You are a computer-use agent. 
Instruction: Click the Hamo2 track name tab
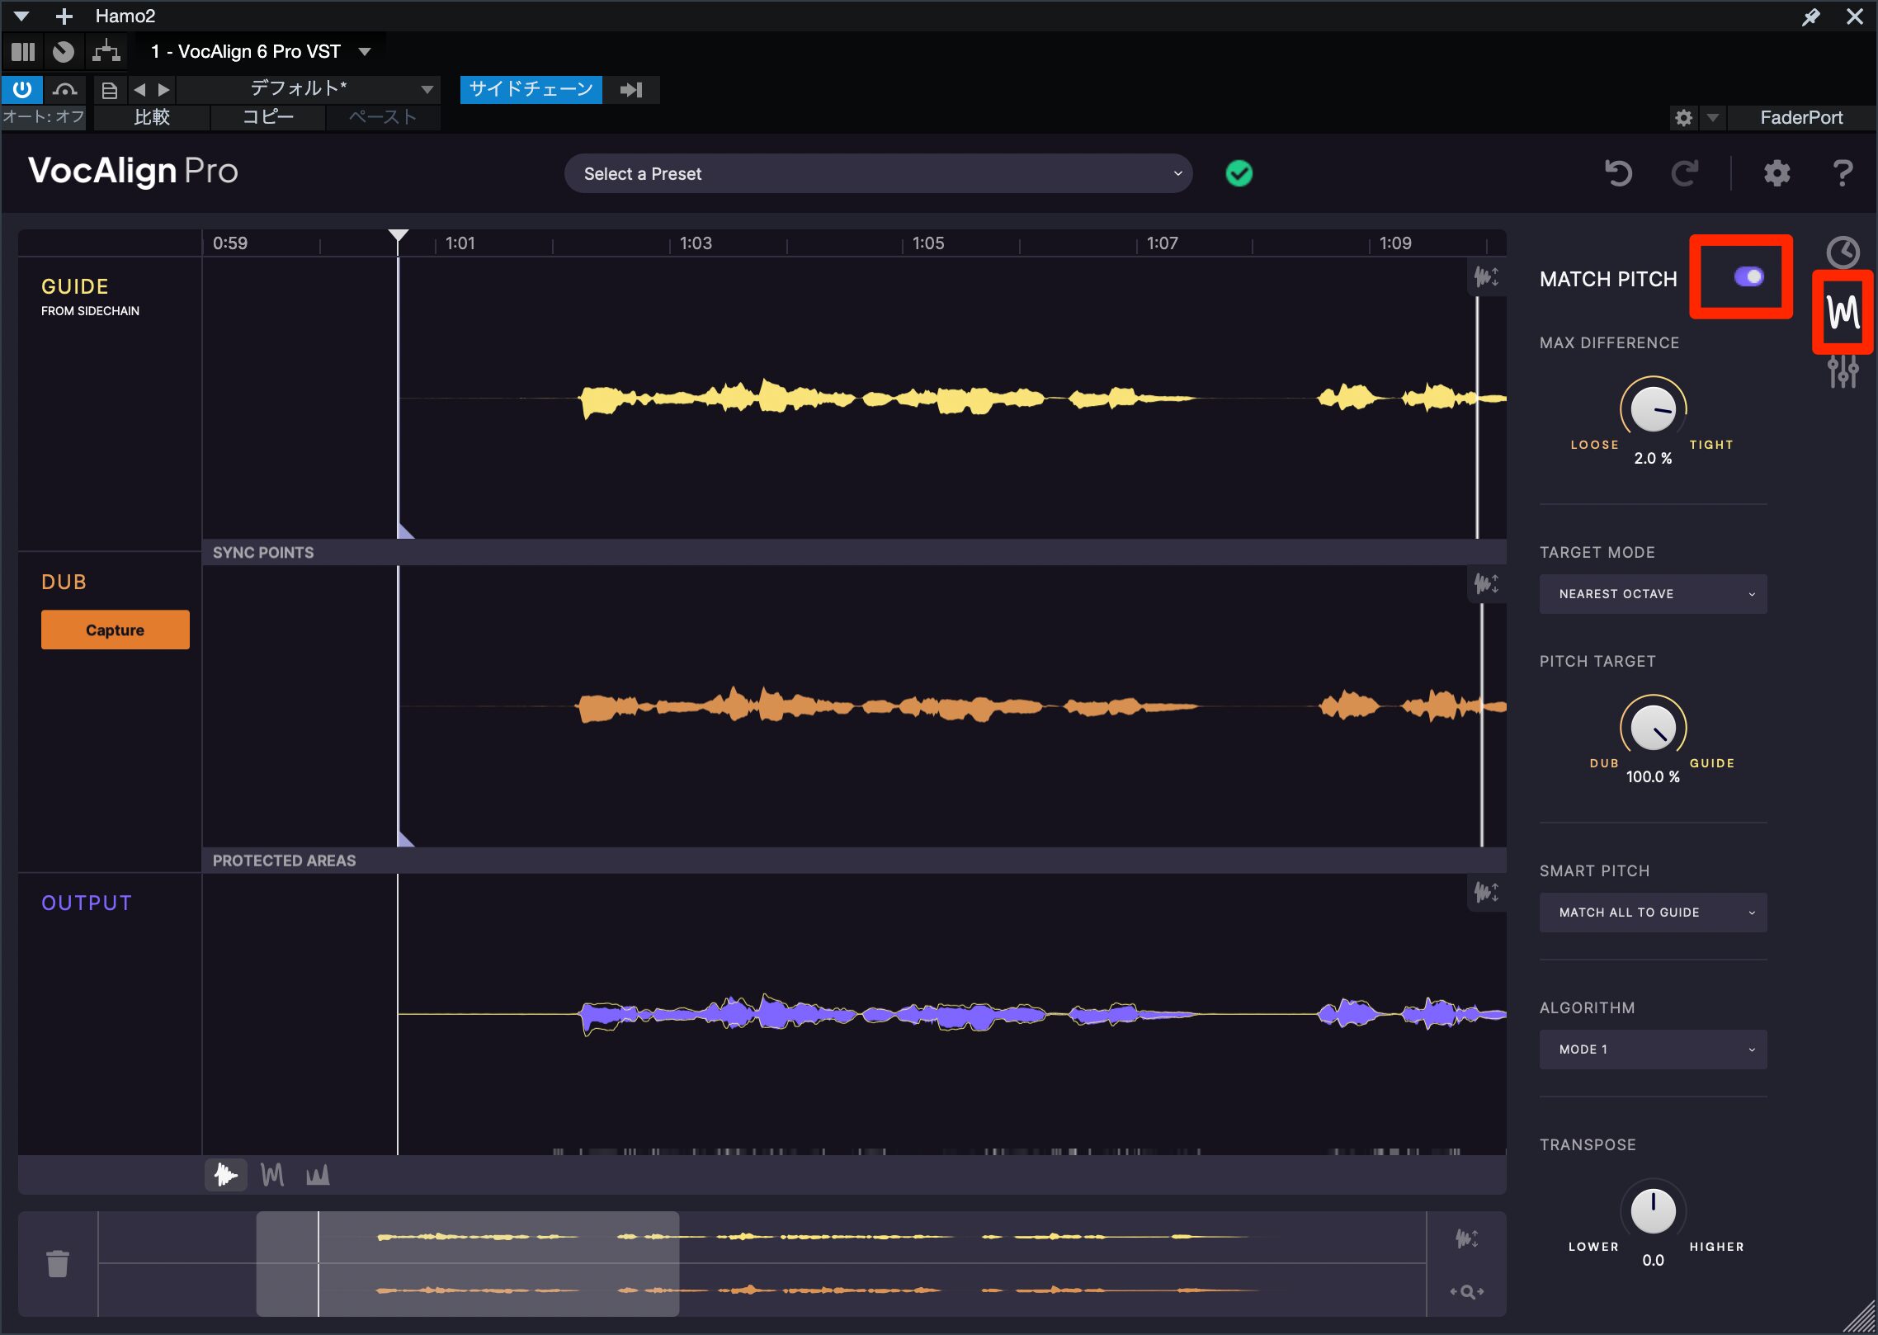click(x=125, y=16)
